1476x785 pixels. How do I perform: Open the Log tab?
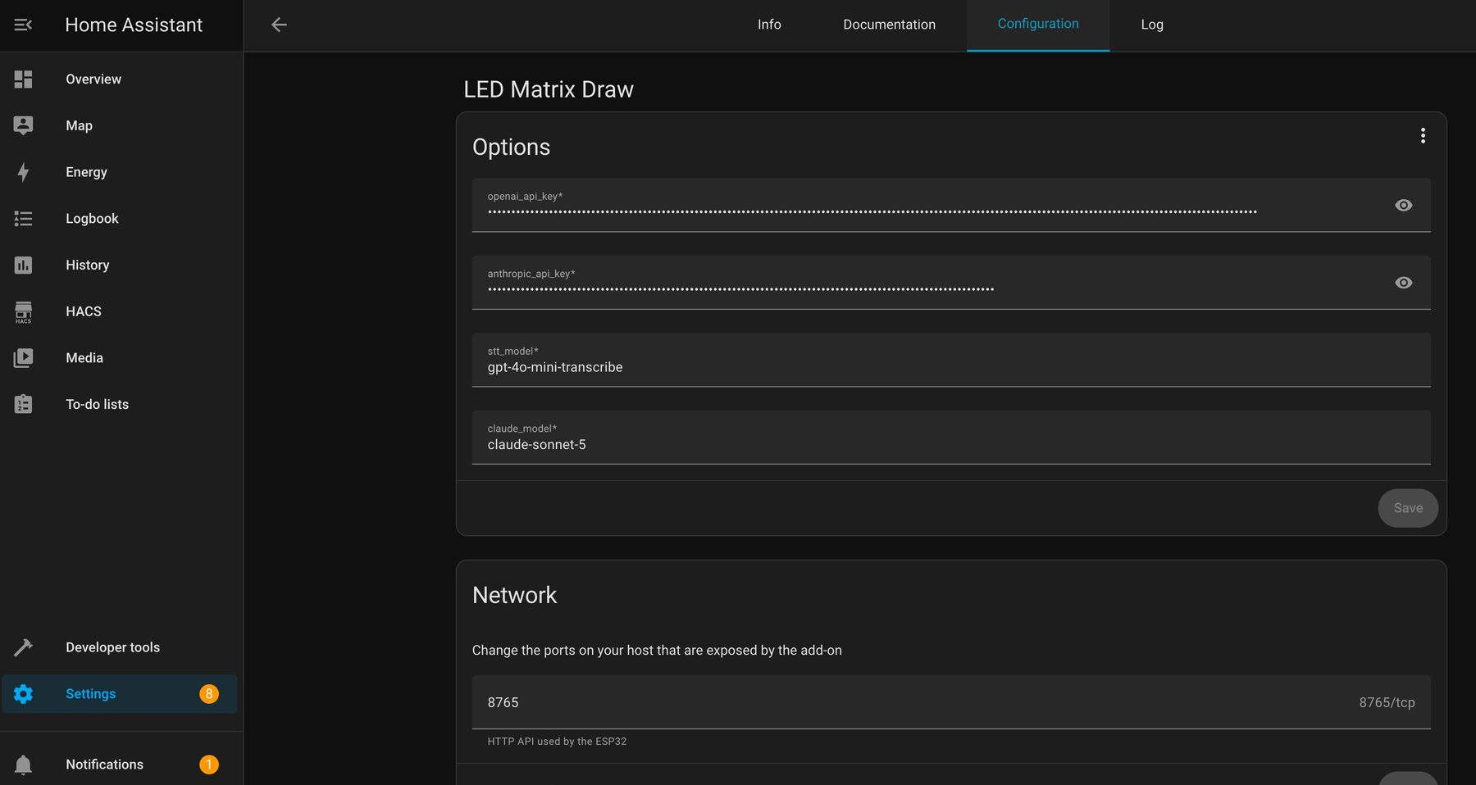[x=1152, y=25]
